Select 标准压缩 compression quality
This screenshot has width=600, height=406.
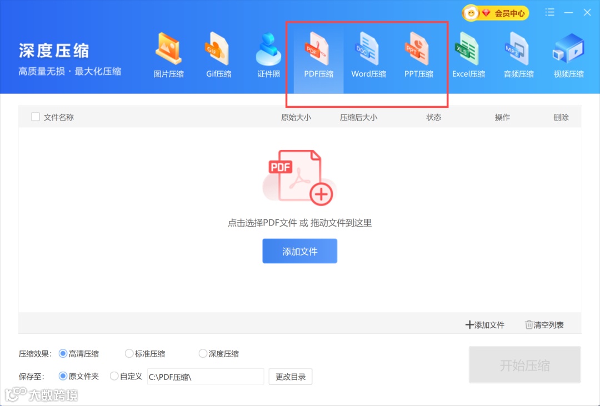(x=145, y=354)
